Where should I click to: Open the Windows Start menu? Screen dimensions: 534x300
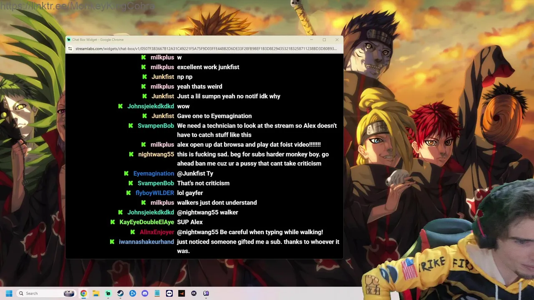pos(9,293)
